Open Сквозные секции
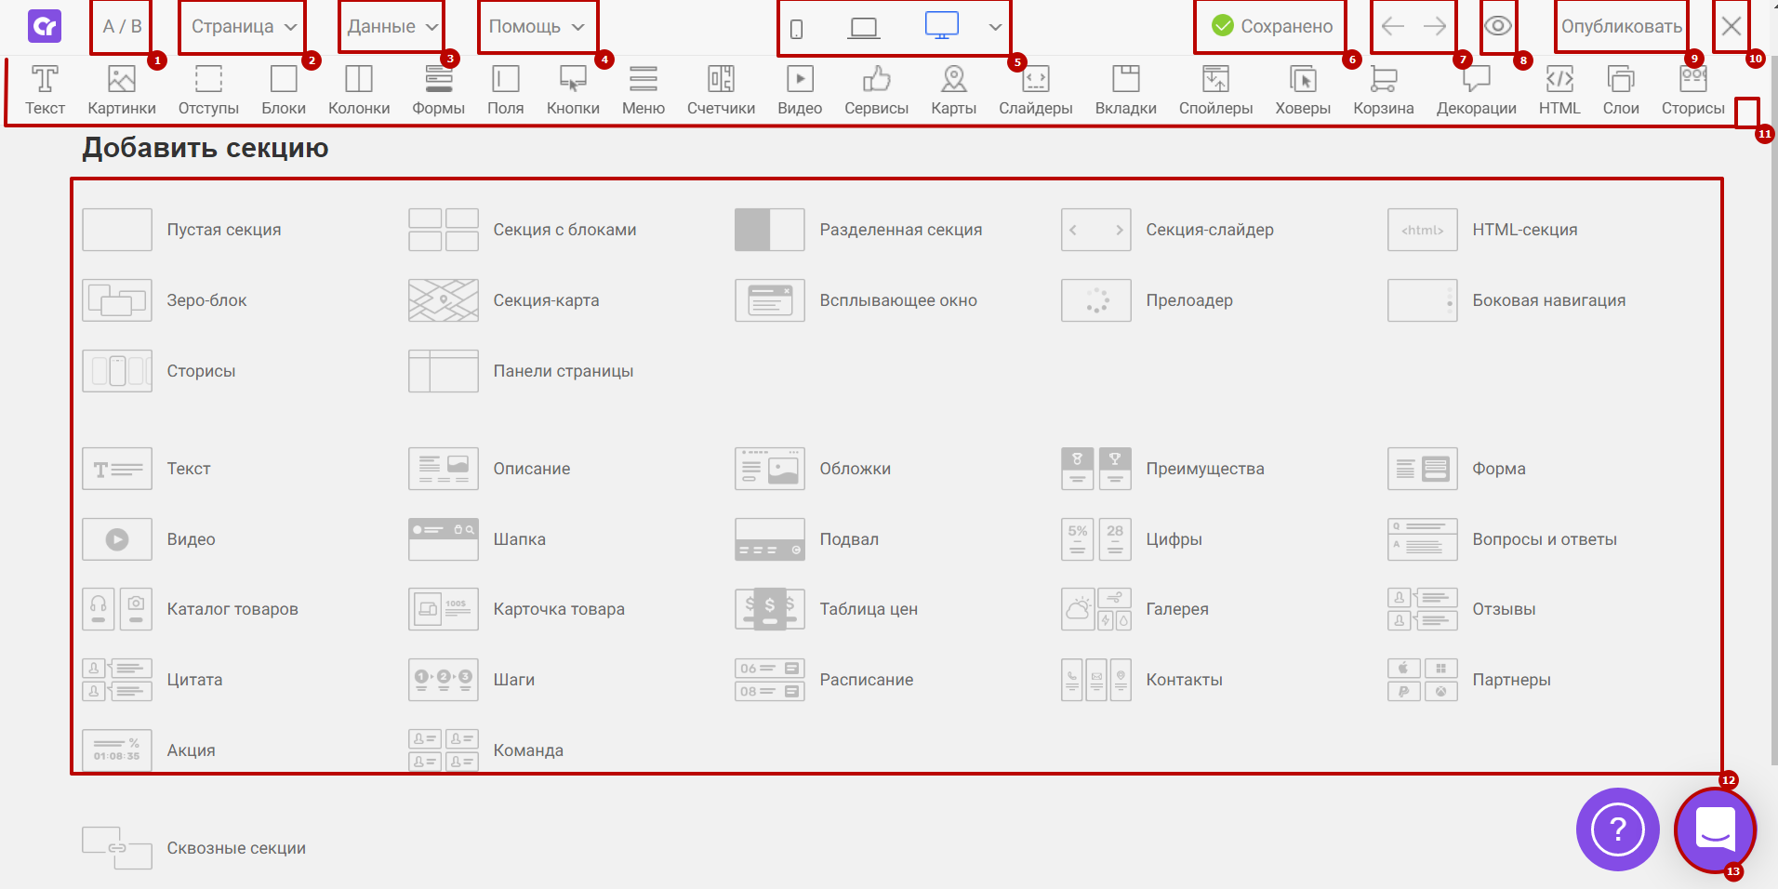Screen dimensions: 1778x889 tap(193, 848)
